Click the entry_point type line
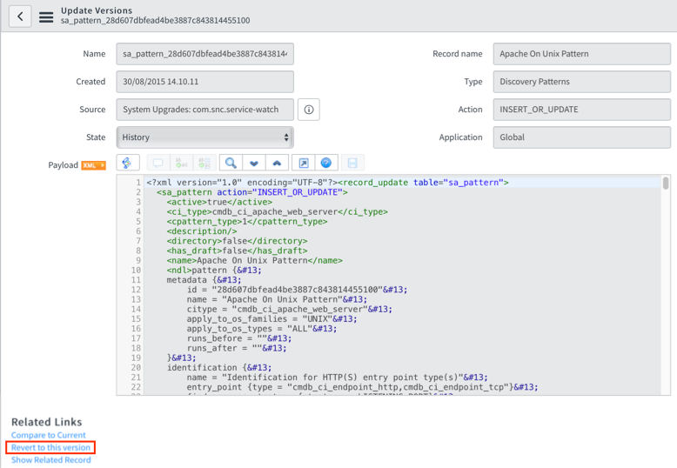This screenshot has width=677, height=468. [363, 387]
